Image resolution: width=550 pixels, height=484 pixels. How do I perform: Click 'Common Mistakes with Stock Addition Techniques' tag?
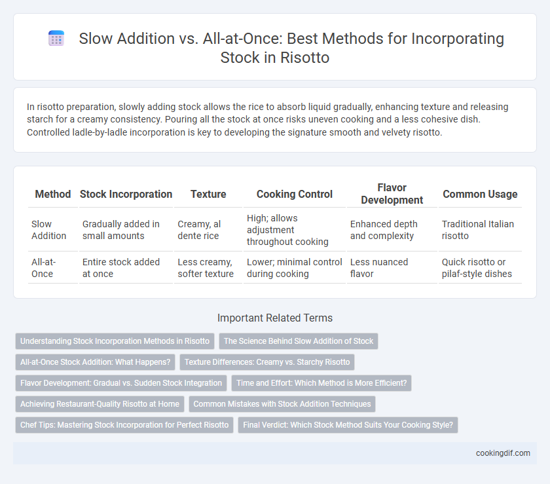coord(282,404)
